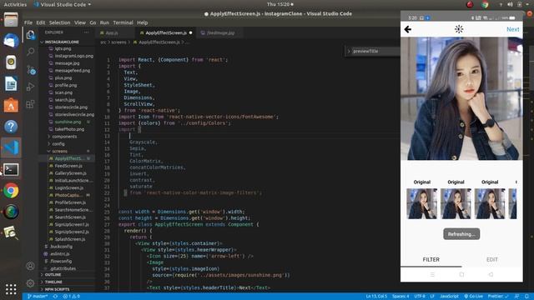Expand the components folder
The image size is (534, 300).
pyautogui.click(x=64, y=137)
